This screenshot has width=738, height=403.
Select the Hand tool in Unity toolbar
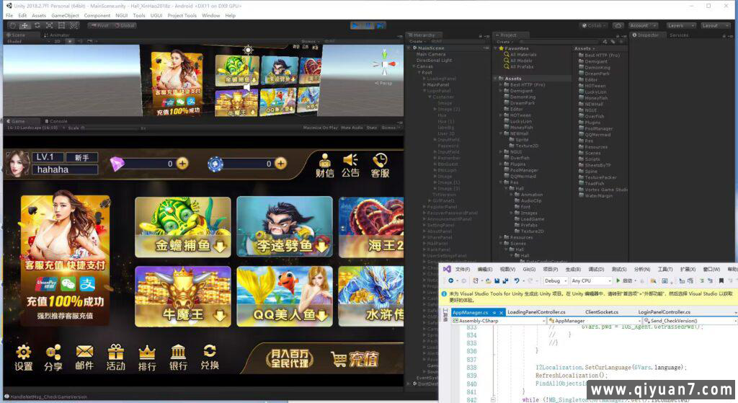(x=12, y=25)
